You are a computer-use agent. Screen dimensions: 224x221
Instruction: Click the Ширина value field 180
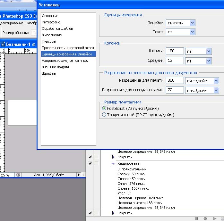(x=175, y=51)
